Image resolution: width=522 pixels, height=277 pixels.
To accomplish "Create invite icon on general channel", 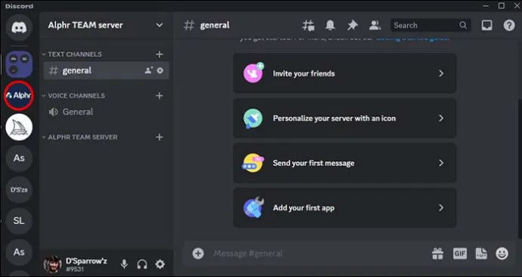I will 148,70.
